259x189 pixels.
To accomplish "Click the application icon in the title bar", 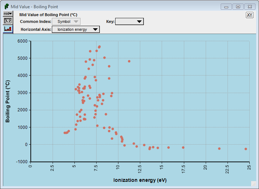I will [6, 6].
